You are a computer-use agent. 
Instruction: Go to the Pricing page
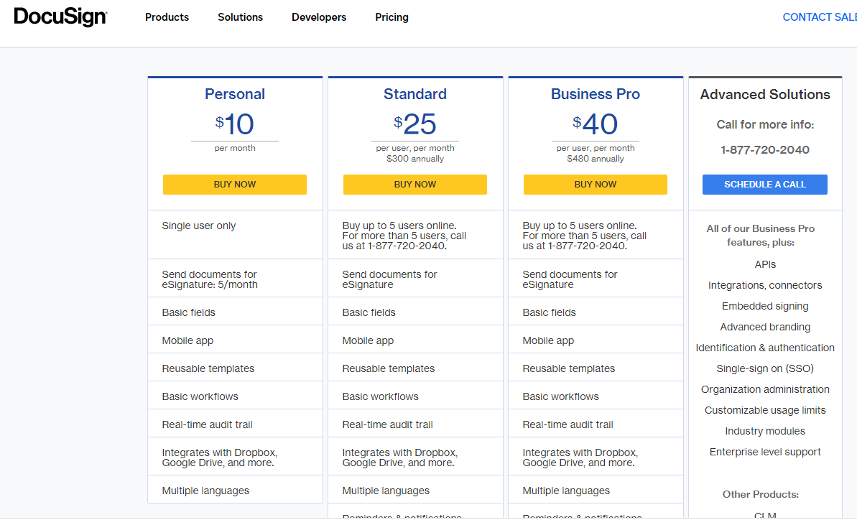pyautogui.click(x=392, y=17)
